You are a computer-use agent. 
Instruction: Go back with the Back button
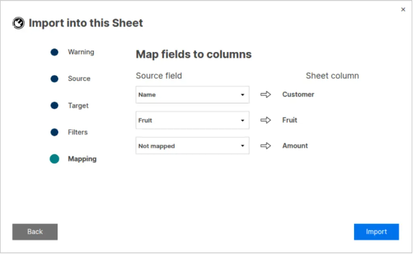35,232
